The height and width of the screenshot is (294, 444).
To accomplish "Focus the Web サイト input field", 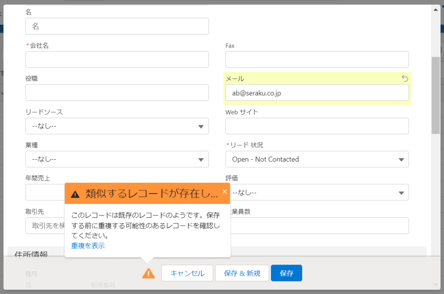I will (x=317, y=126).
